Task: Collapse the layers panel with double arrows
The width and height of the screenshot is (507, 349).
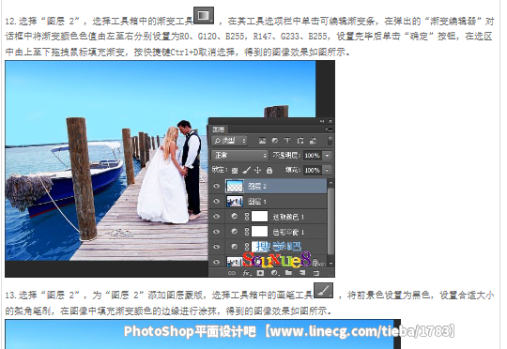Action: 322,121
